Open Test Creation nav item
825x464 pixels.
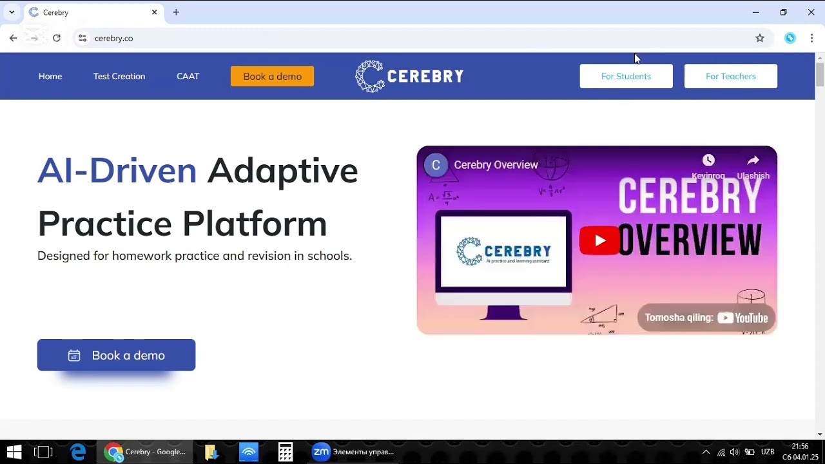pos(119,76)
